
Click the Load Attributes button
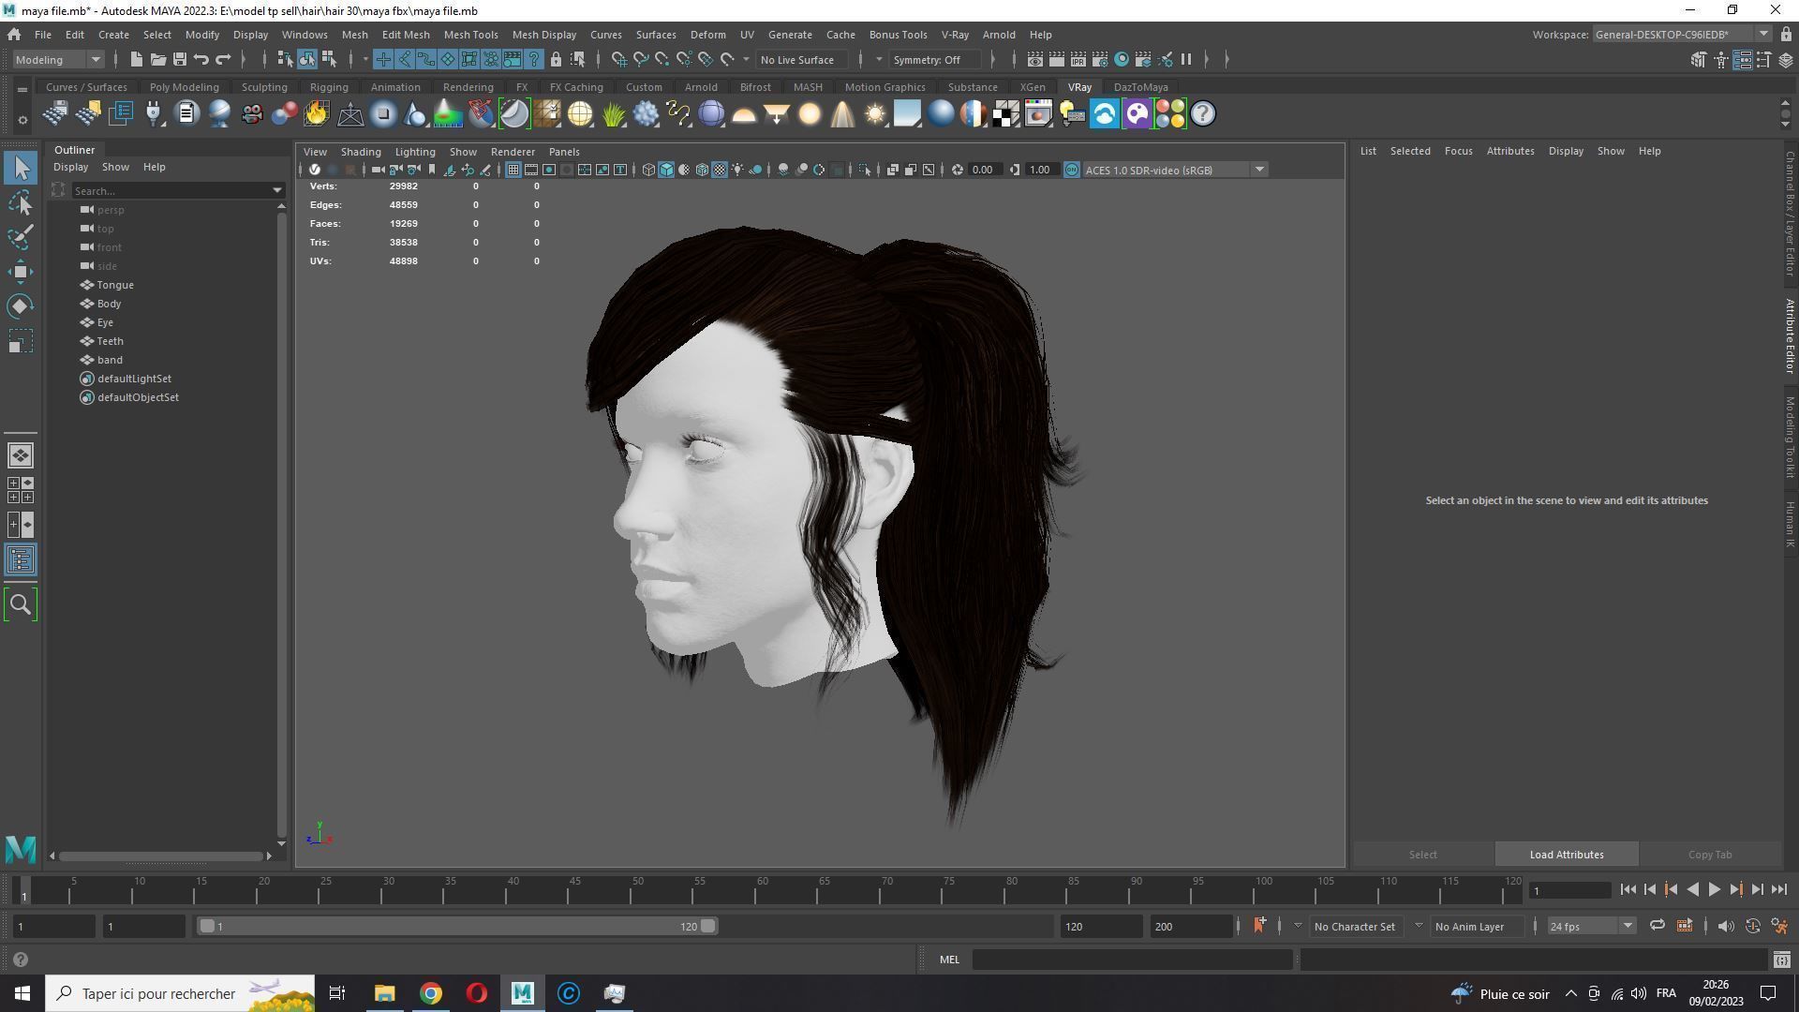click(x=1566, y=856)
